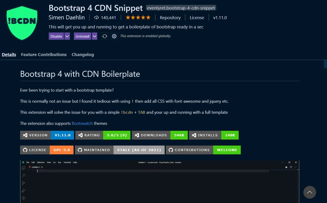
Task: Click the scroll-to-top round arrow button
Action: 310,192
